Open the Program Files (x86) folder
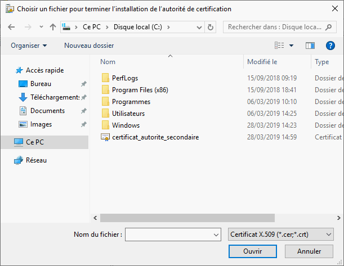Screen dimensions: 344x266 tap(140, 90)
